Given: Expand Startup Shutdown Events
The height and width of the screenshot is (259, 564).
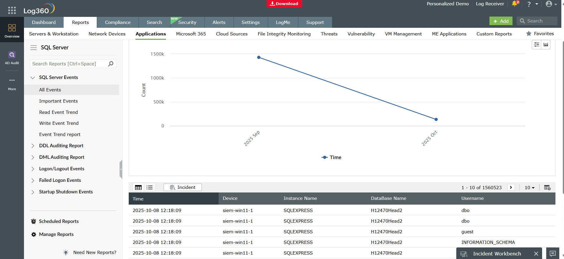Looking at the screenshot, I should tap(33, 192).
